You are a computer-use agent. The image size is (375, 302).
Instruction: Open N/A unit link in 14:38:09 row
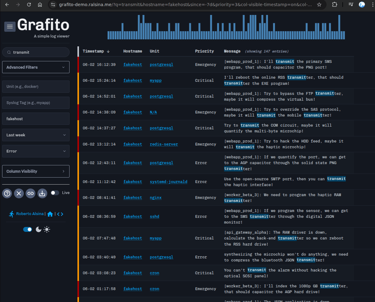153,112
